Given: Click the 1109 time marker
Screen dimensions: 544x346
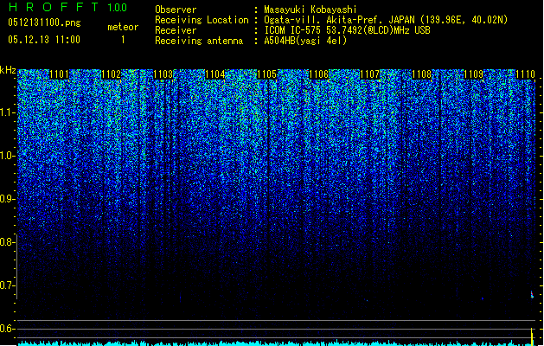Looking at the screenshot, I should point(474,74).
